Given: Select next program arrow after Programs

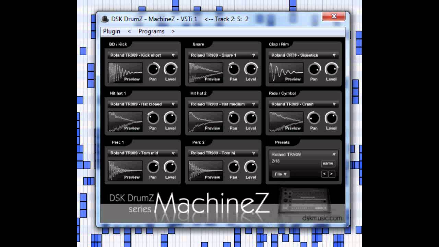Looking at the screenshot, I should click(173, 31).
